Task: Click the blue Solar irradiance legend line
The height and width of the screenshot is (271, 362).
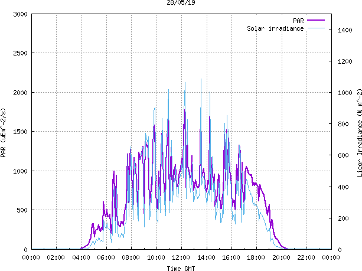Action: coord(316,28)
